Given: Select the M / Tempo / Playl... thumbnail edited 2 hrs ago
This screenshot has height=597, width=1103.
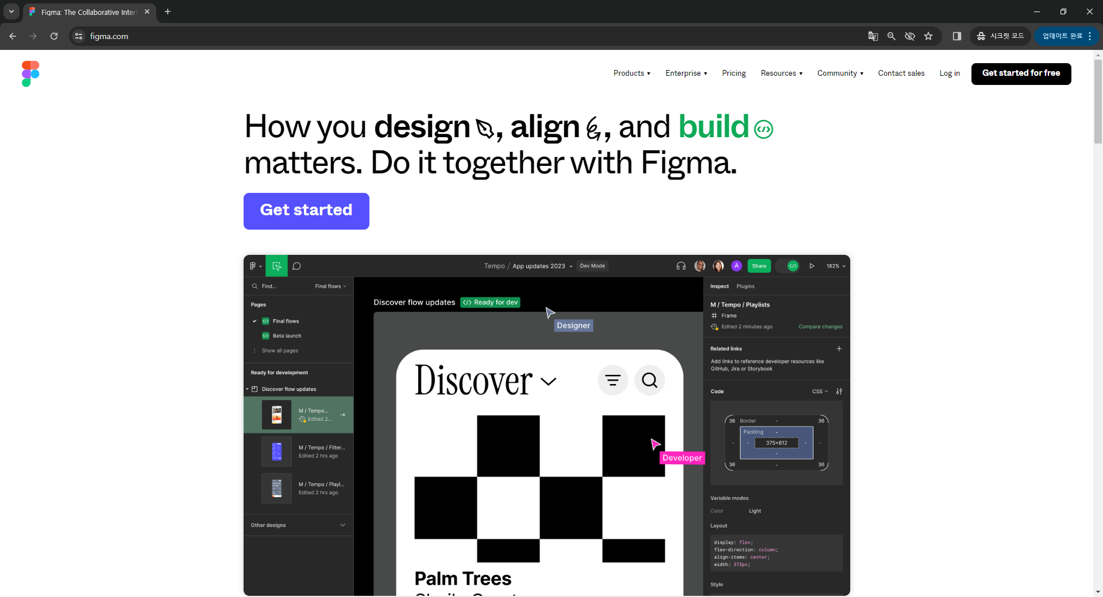Looking at the screenshot, I should coord(276,488).
